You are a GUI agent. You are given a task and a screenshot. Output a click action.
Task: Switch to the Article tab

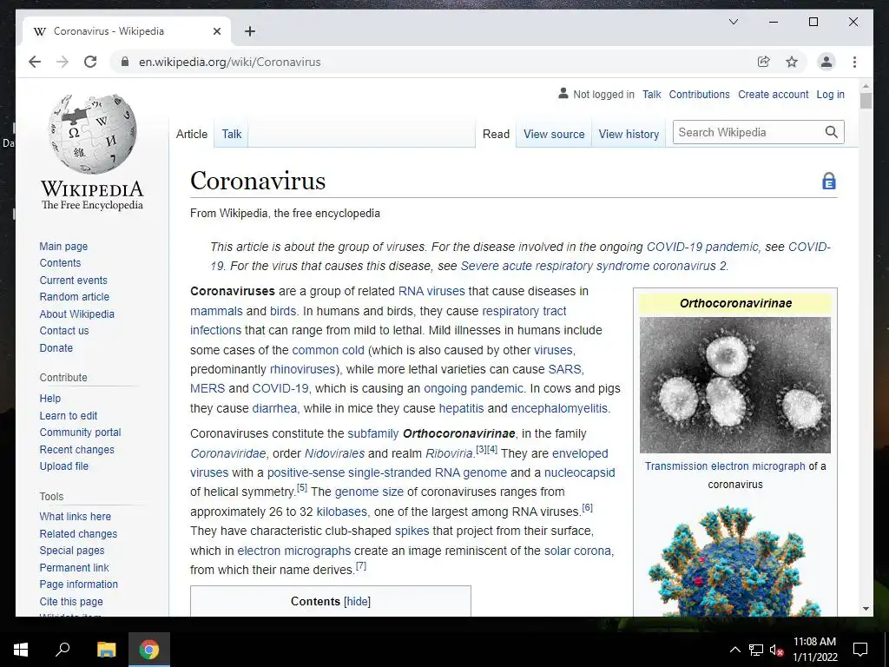click(192, 134)
